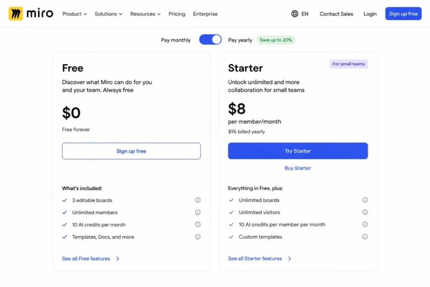Viewport: 430px width, 287px height.
Task: Select the Pay monthly label
Action: pyautogui.click(x=176, y=40)
